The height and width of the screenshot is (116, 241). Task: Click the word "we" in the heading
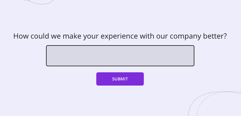(x=56, y=37)
